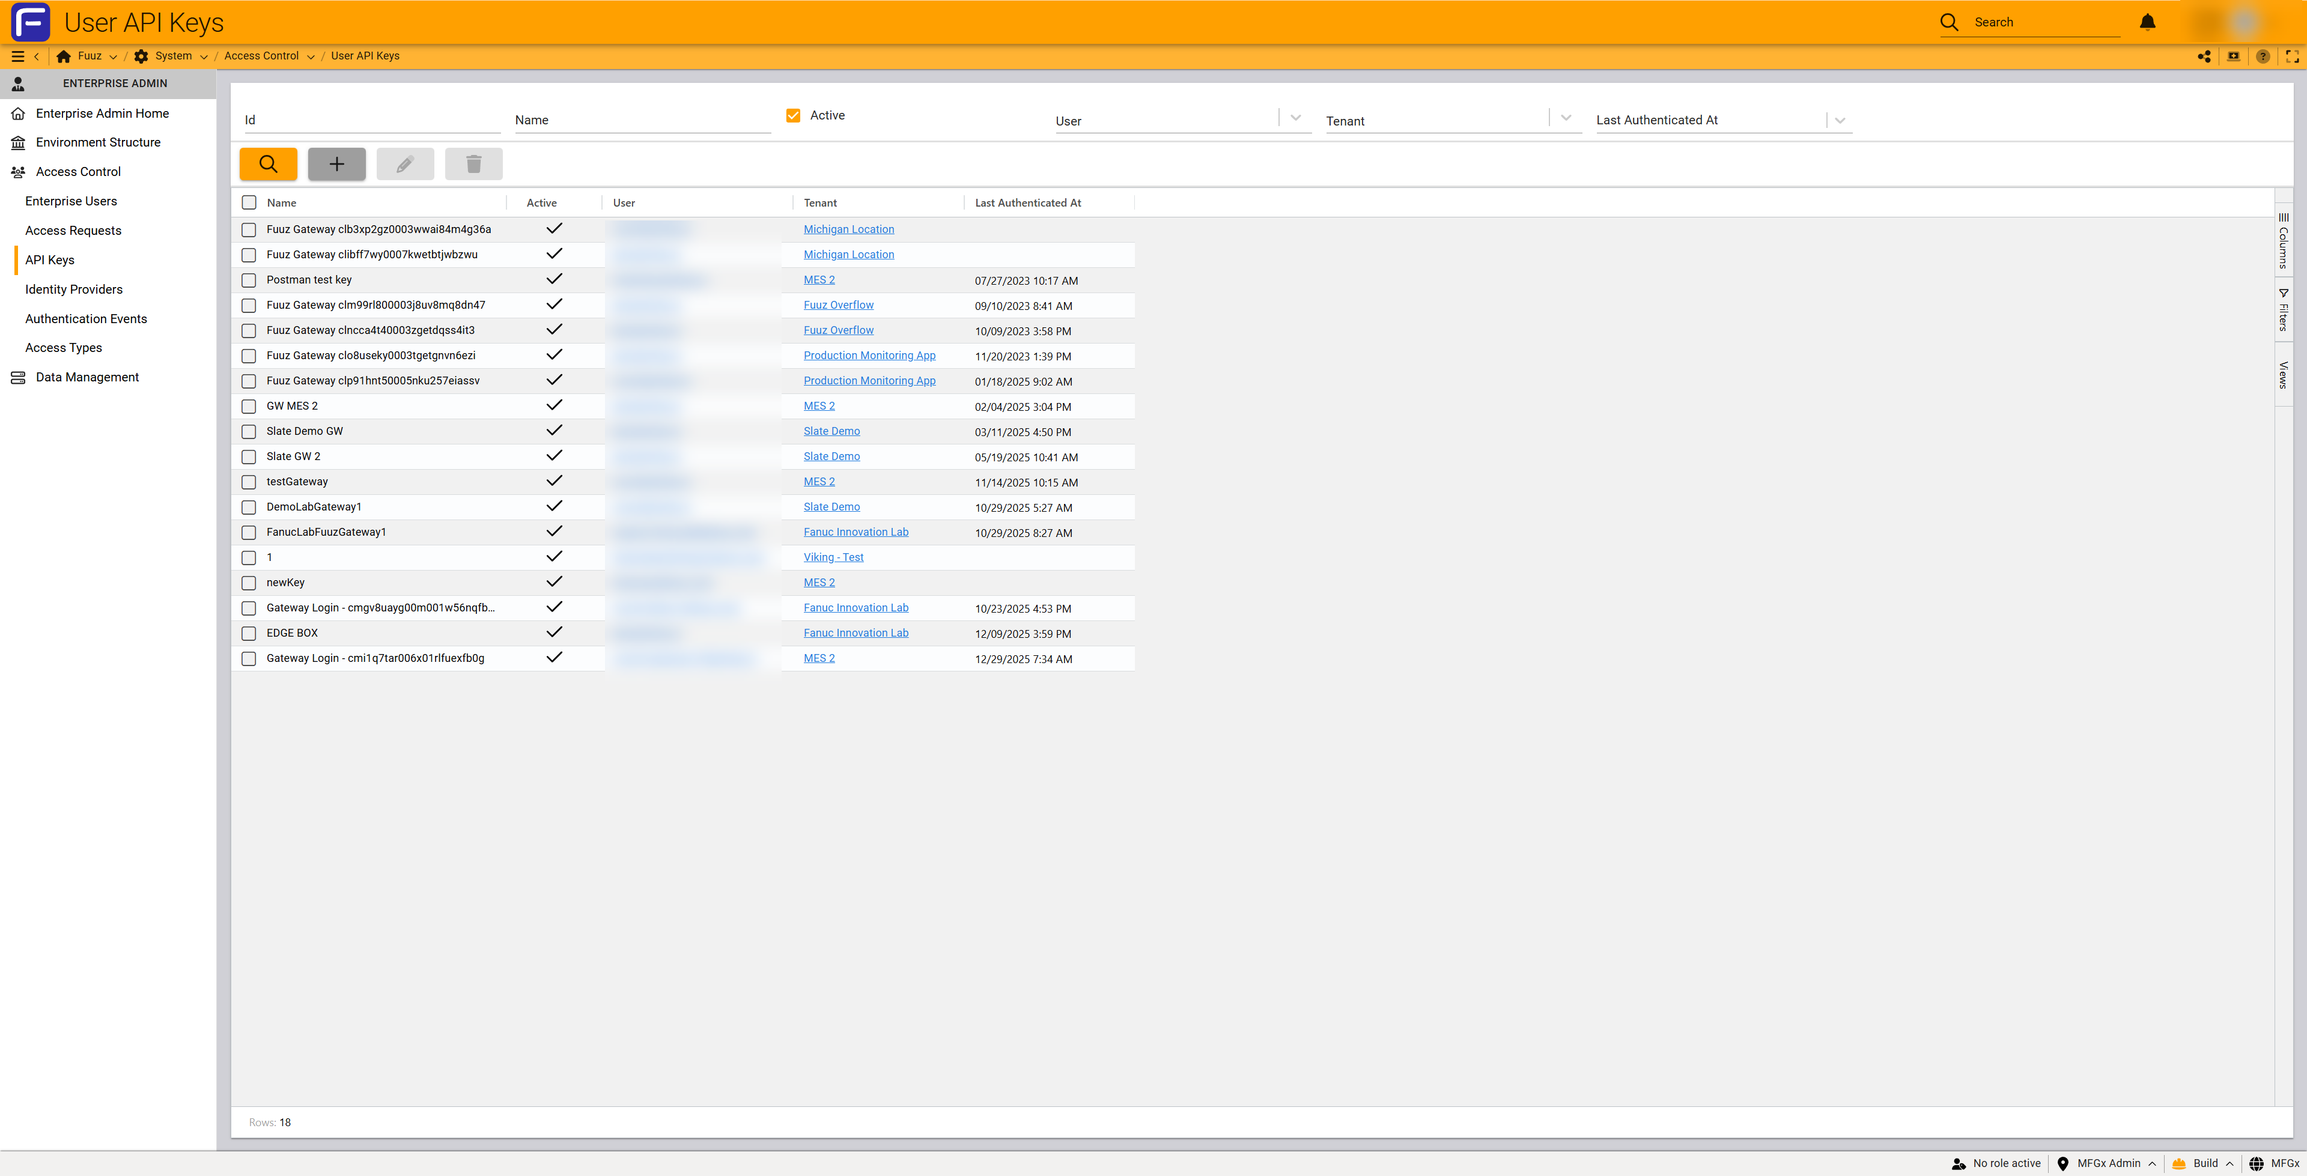
Task: Open the notifications bell
Action: click(2147, 22)
